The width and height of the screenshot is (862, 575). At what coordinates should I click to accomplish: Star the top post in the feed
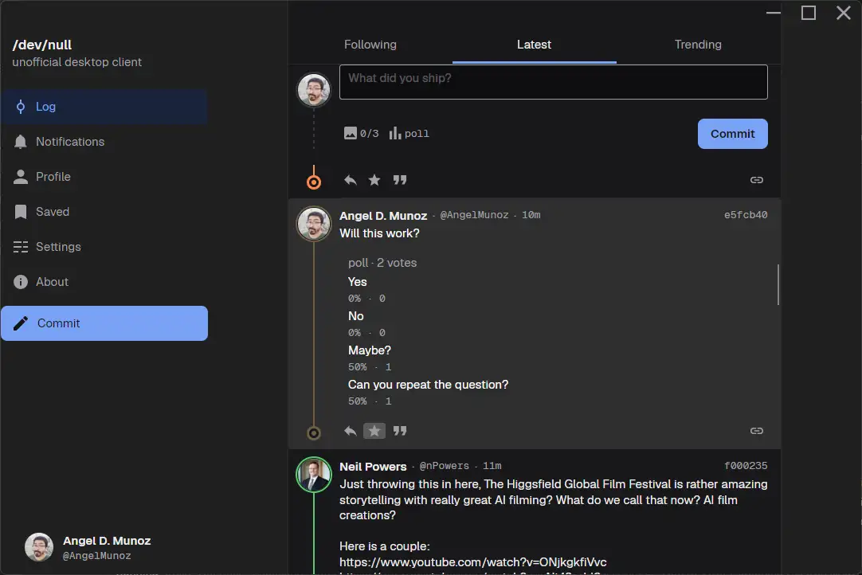click(x=374, y=180)
